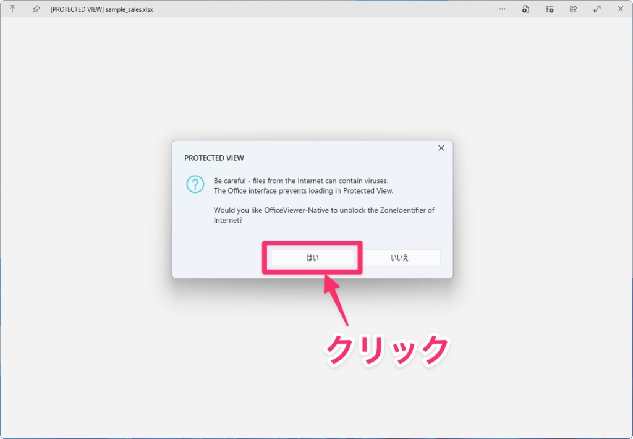Click the 'Be careful - files from the Internet' warning text

(300, 181)
